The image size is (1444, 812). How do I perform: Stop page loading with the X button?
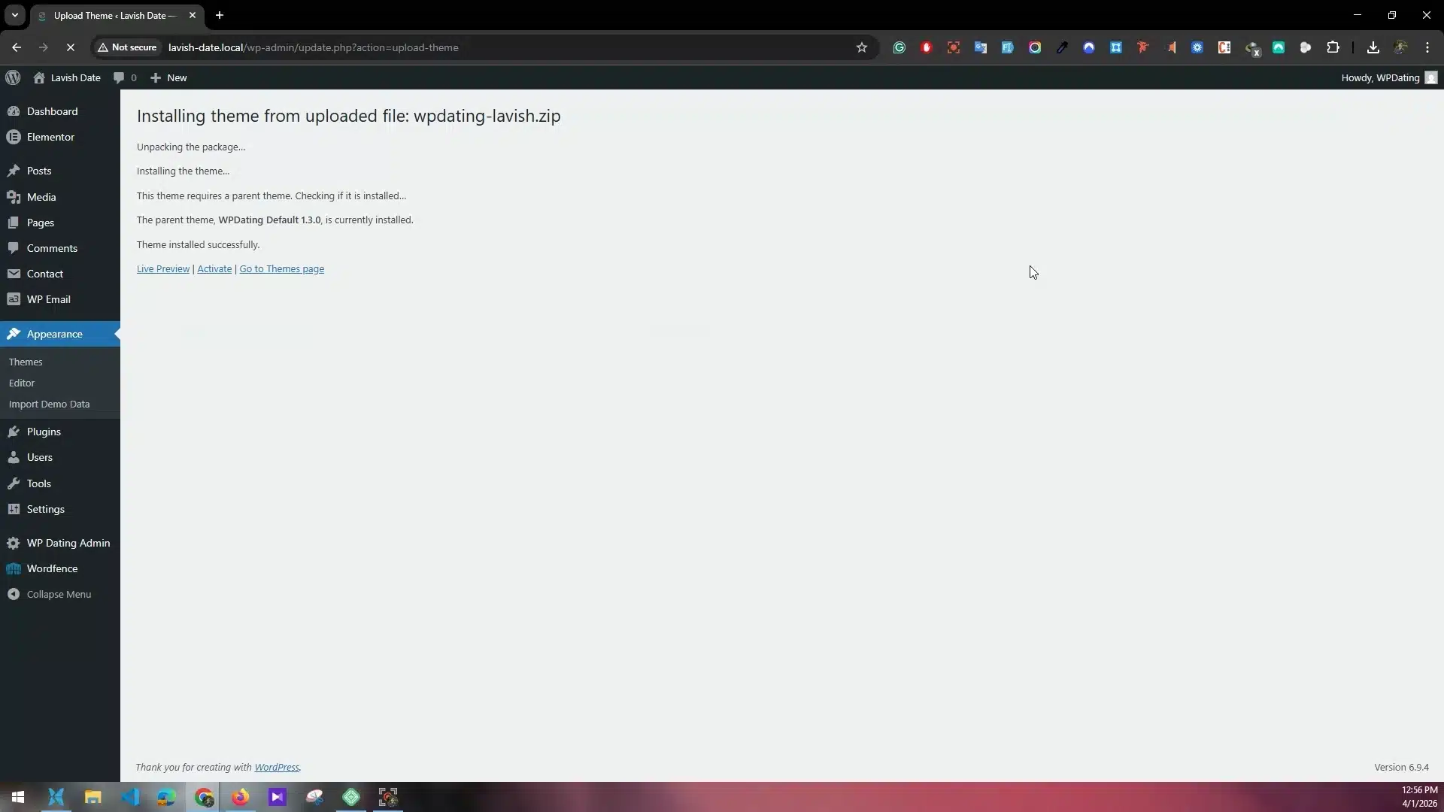point(71,47)
